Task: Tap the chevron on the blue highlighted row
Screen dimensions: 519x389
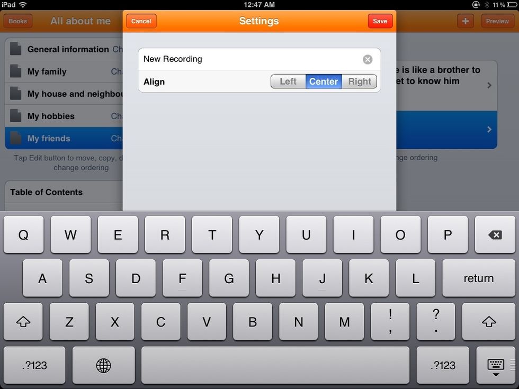Action: tap(489, 129)
